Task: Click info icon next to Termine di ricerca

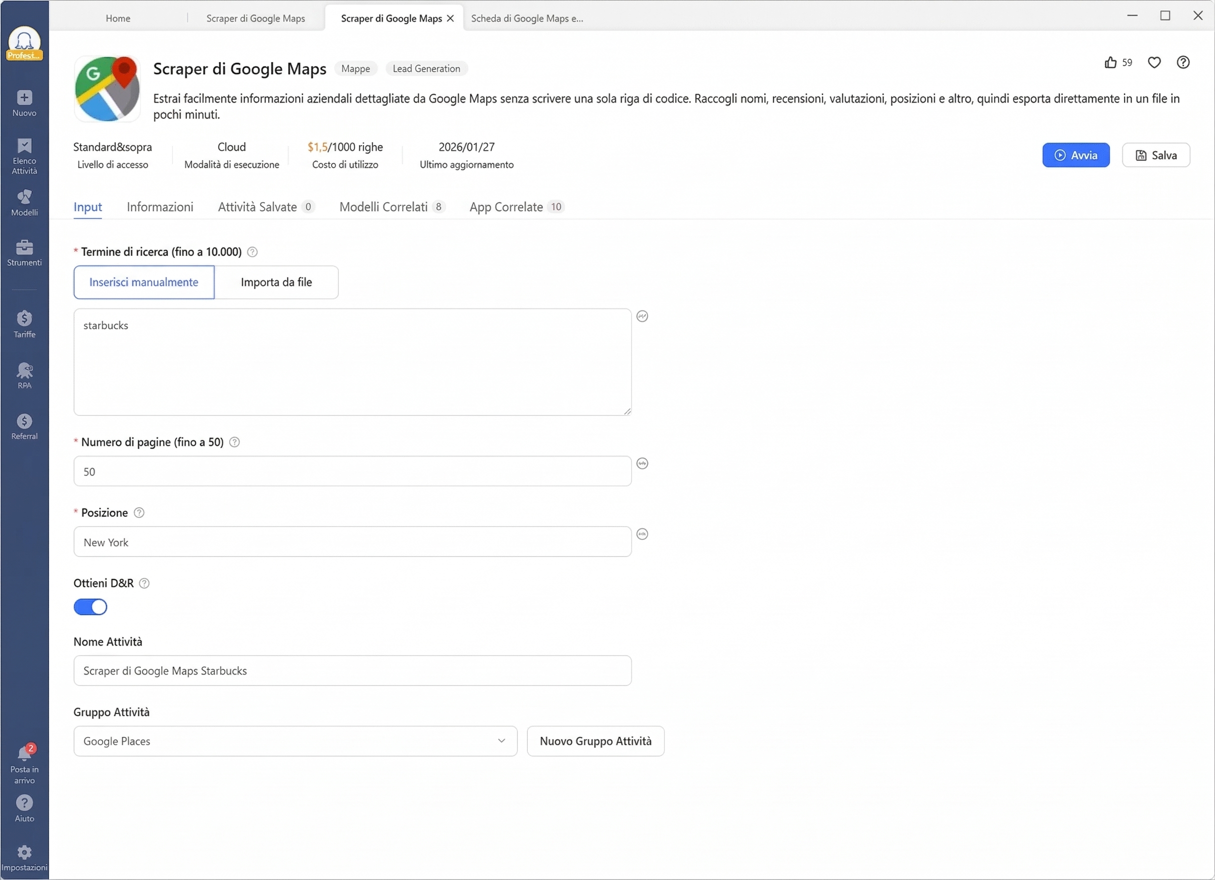Action: point(252,251)
